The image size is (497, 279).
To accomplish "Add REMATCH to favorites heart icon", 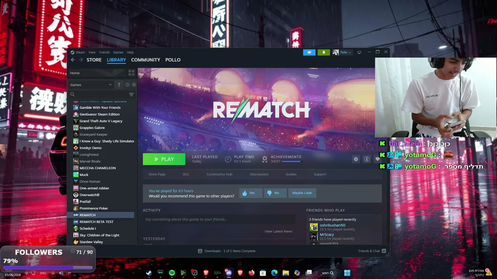I will (377, 159).
